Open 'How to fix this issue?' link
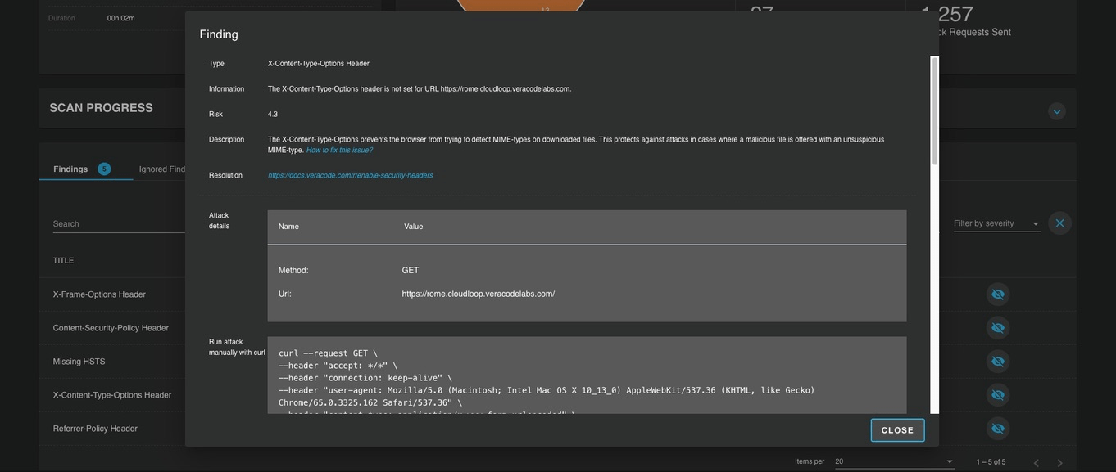The image size is (1116, 472). [x=339, y=151]
